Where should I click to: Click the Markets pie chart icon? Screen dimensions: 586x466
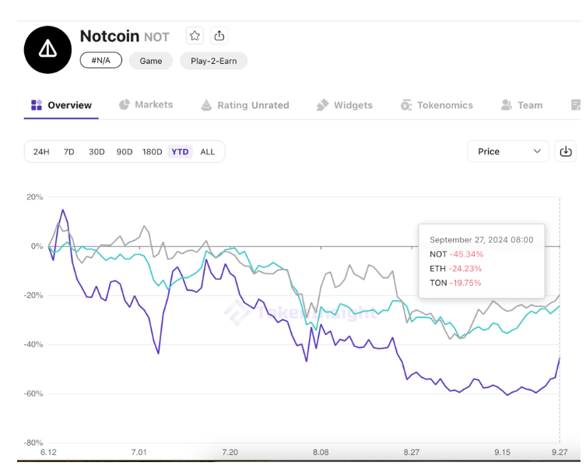pyautogui.click(x=124, y=104)
